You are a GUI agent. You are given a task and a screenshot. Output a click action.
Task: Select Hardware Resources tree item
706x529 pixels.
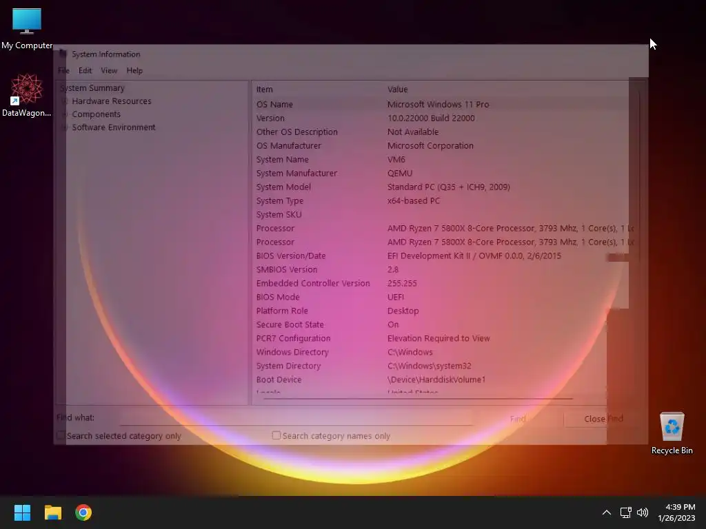coord(112,101)
